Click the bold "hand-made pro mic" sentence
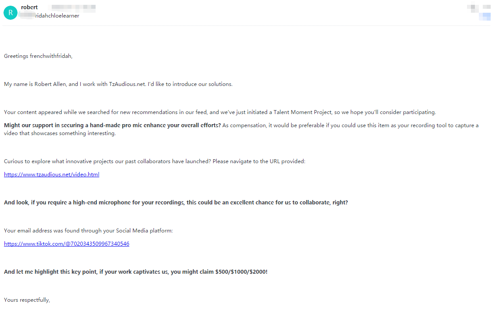 pos(112,125)
